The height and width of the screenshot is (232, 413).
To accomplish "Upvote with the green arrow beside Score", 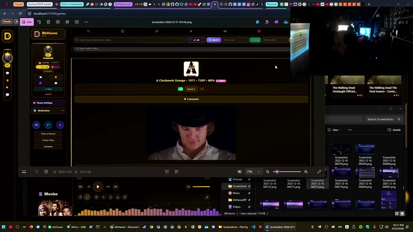I will pyautogui.click(x=180, y=89).
